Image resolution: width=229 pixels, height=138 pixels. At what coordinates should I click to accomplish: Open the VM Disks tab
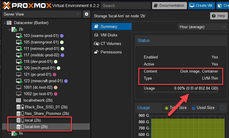(x=109, y=35)
